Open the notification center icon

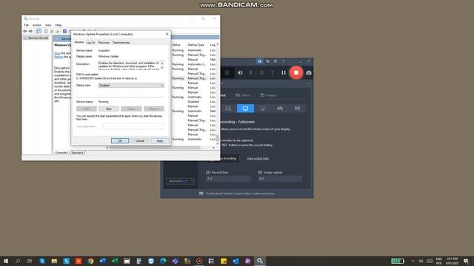[466, 261]
